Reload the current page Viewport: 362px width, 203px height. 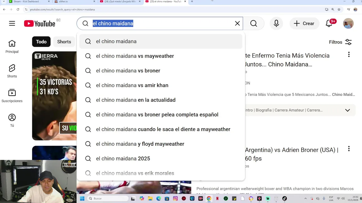coord(18,10)
